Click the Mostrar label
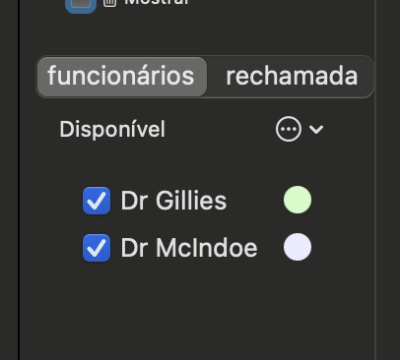 (157, 2)
